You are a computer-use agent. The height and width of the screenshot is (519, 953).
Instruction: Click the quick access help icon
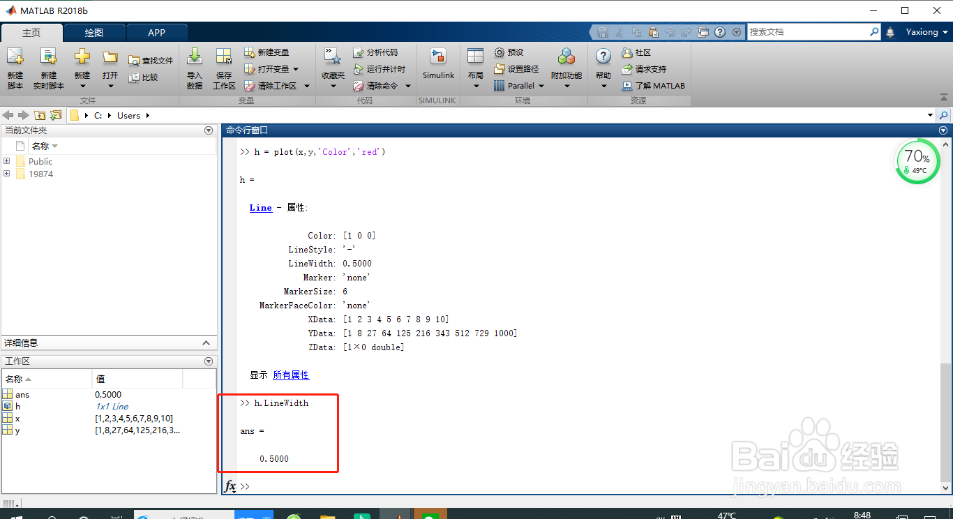click(720, 32)
